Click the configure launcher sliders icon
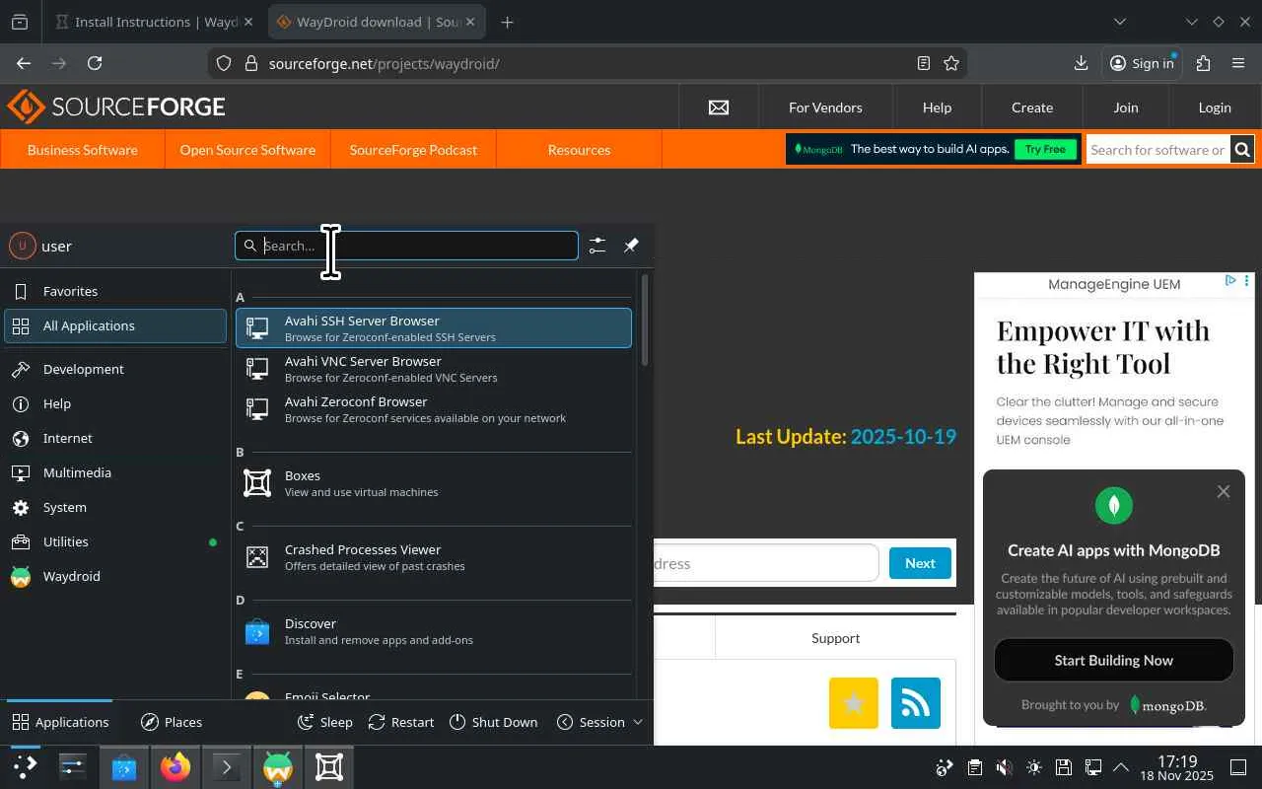Image resolution: width=1262 pixels, height=789 pixels. (x=597, y=246)
